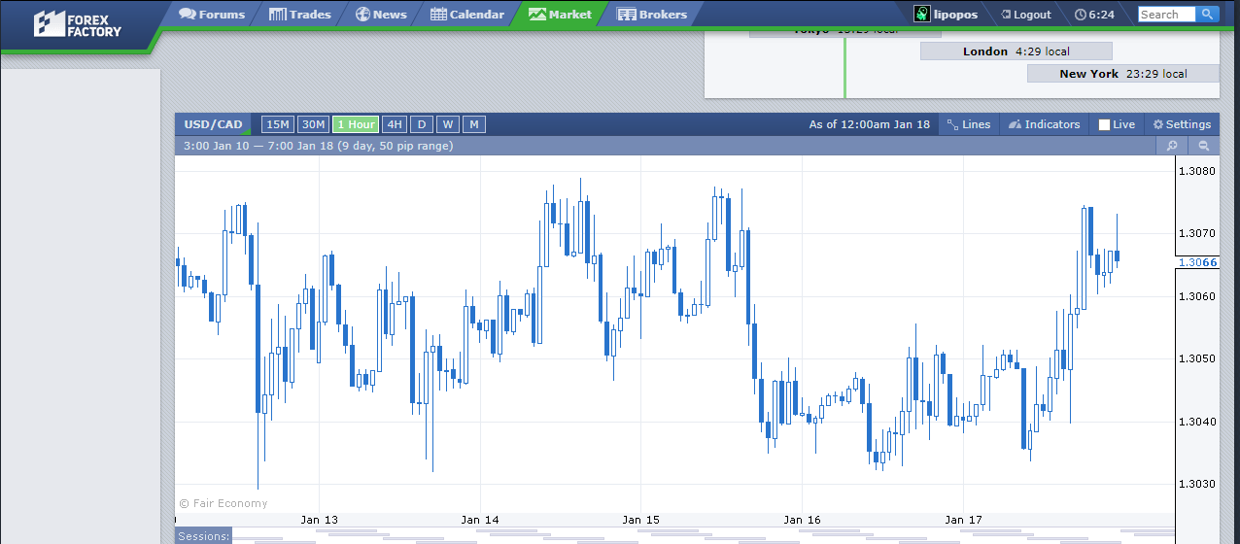Open the News tab

pos(380,15)
